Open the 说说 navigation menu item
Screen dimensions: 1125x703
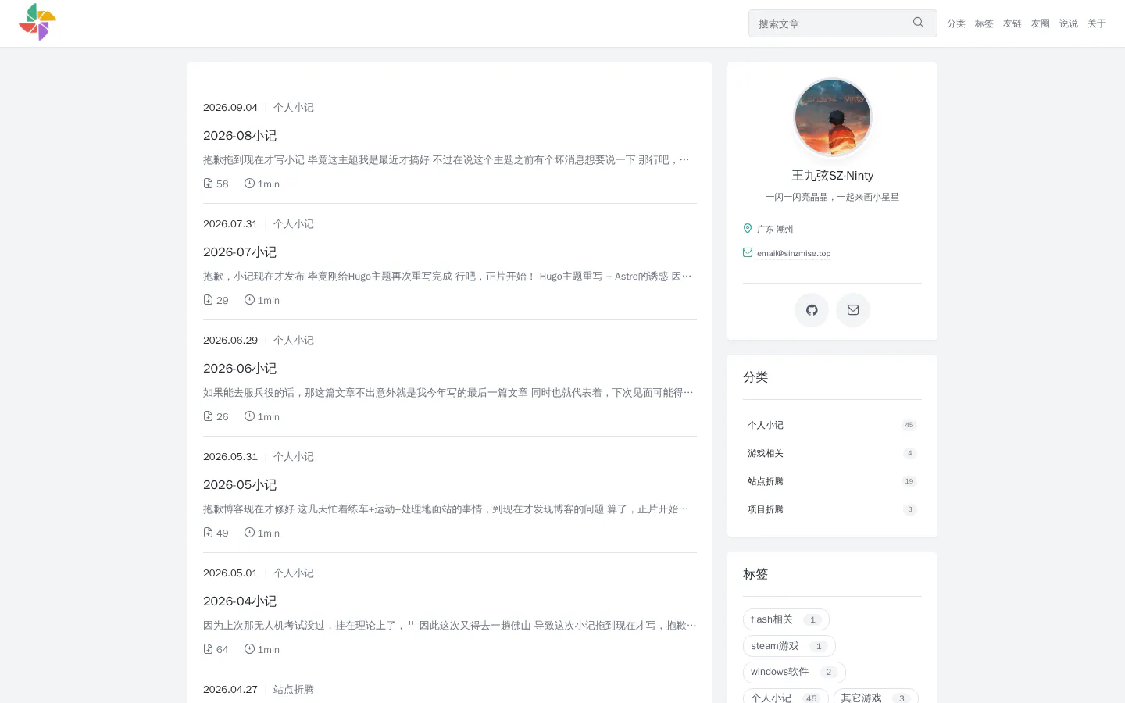pos(1069,23)
